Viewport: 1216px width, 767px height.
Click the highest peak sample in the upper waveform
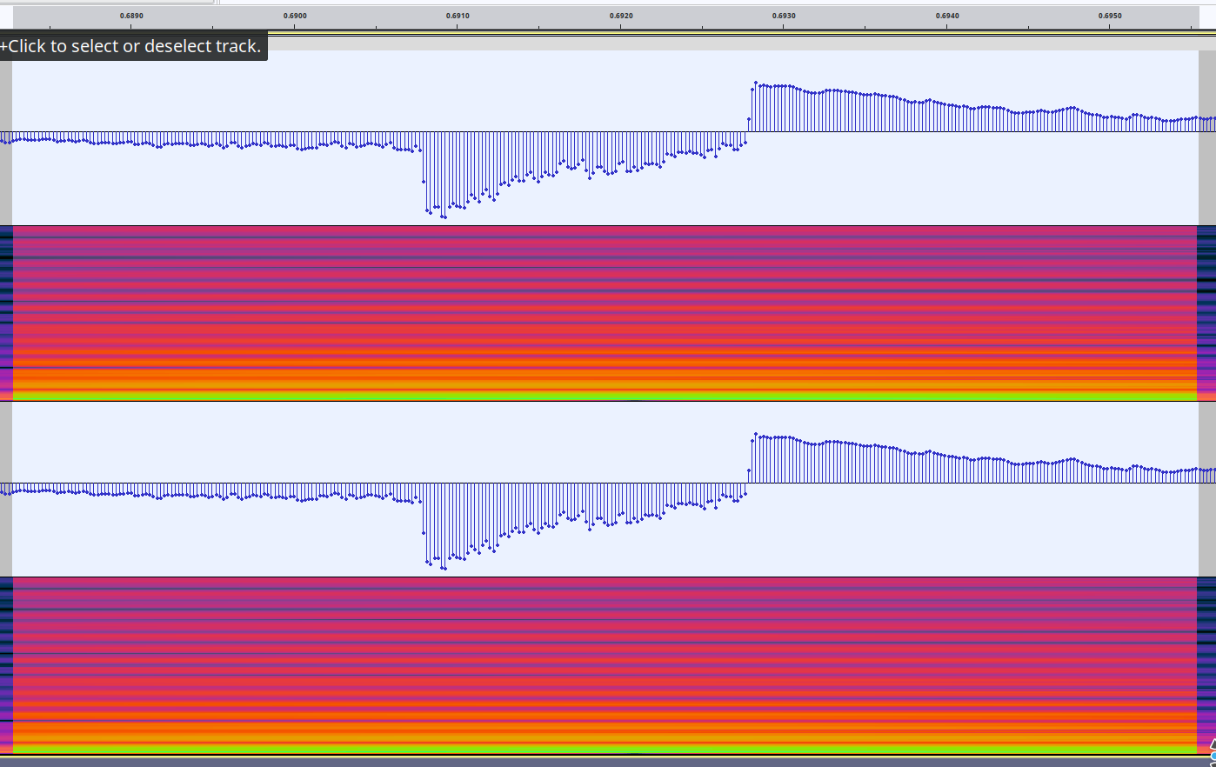756,83
